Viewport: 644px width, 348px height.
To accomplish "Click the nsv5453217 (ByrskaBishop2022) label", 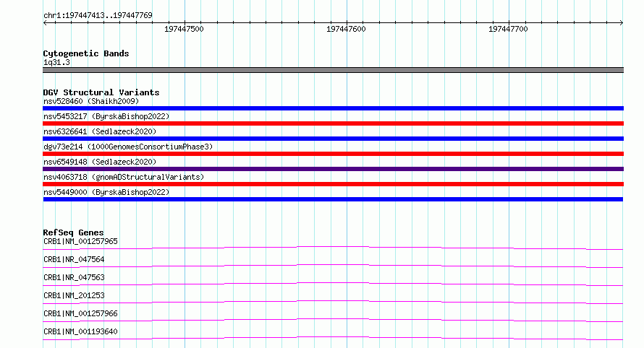I will (106, 116).
